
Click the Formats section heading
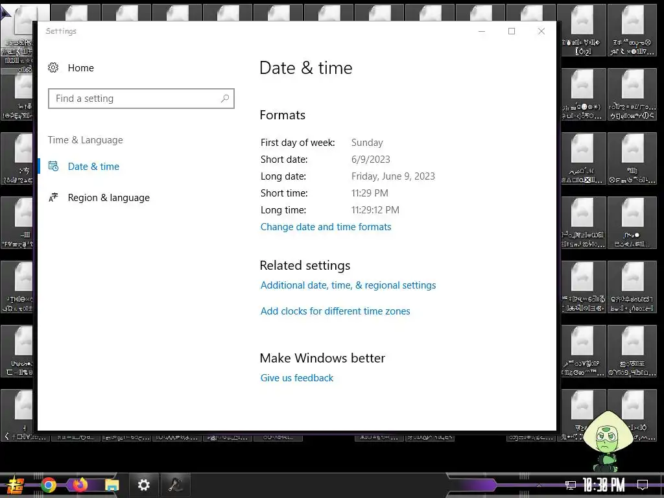point(282,115)
